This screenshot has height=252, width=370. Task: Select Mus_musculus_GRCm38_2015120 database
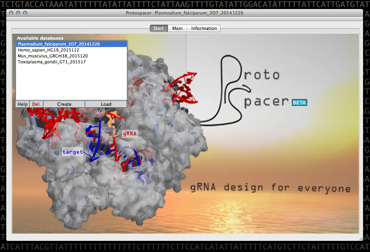pyautogui.click(x=71, y=56)
